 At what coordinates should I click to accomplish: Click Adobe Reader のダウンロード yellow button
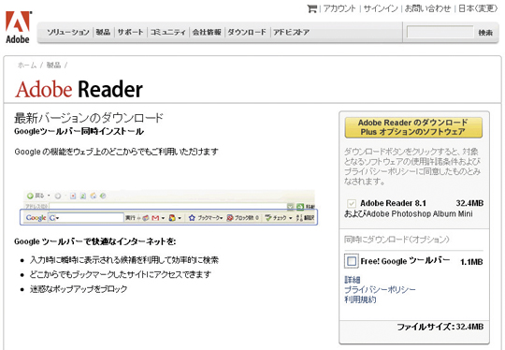[413, 127]
